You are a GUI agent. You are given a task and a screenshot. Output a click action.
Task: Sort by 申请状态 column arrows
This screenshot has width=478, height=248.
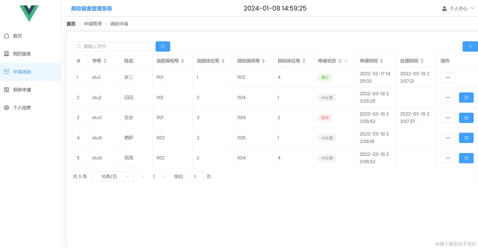340,61
